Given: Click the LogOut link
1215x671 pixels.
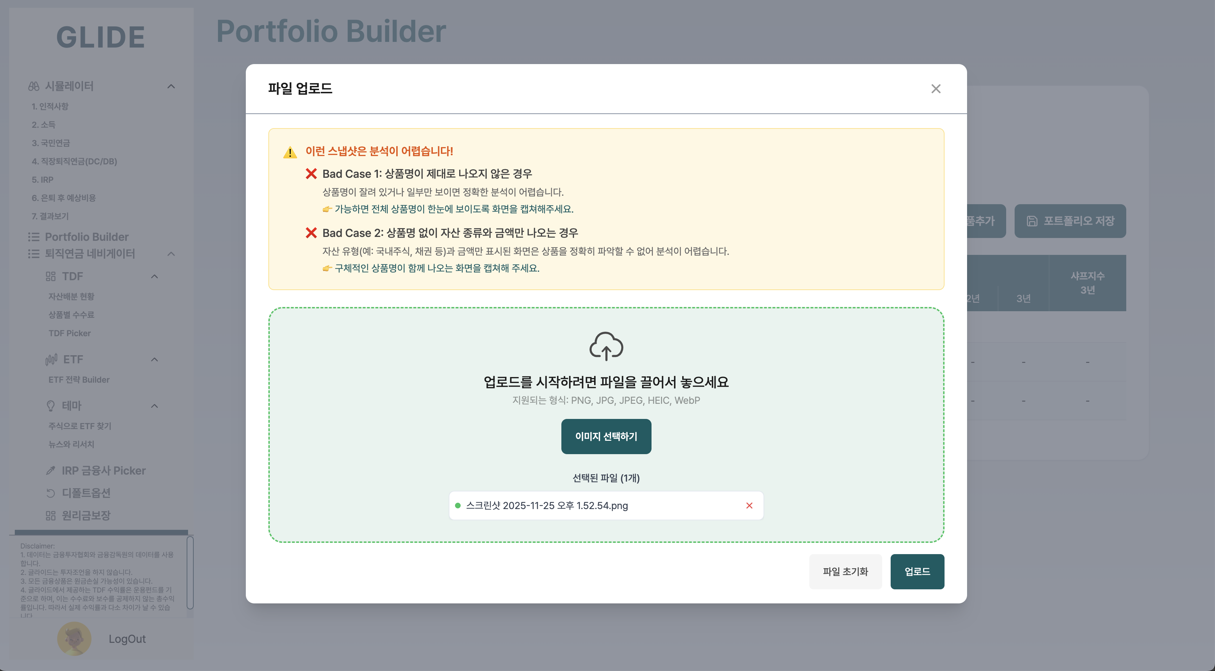Looking at the screenshot, I should point(127,639).
